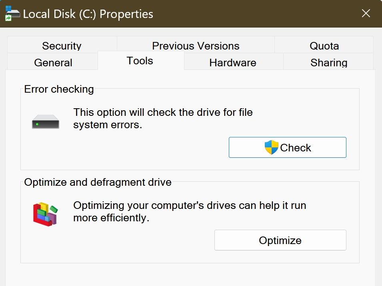Click 'Optimize and defragment drive' group label
This screenshot has height=286, width=382.
98,183
